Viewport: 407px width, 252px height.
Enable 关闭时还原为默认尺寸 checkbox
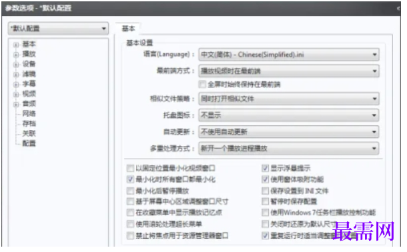pyautogui.click(x=265, y=224)
